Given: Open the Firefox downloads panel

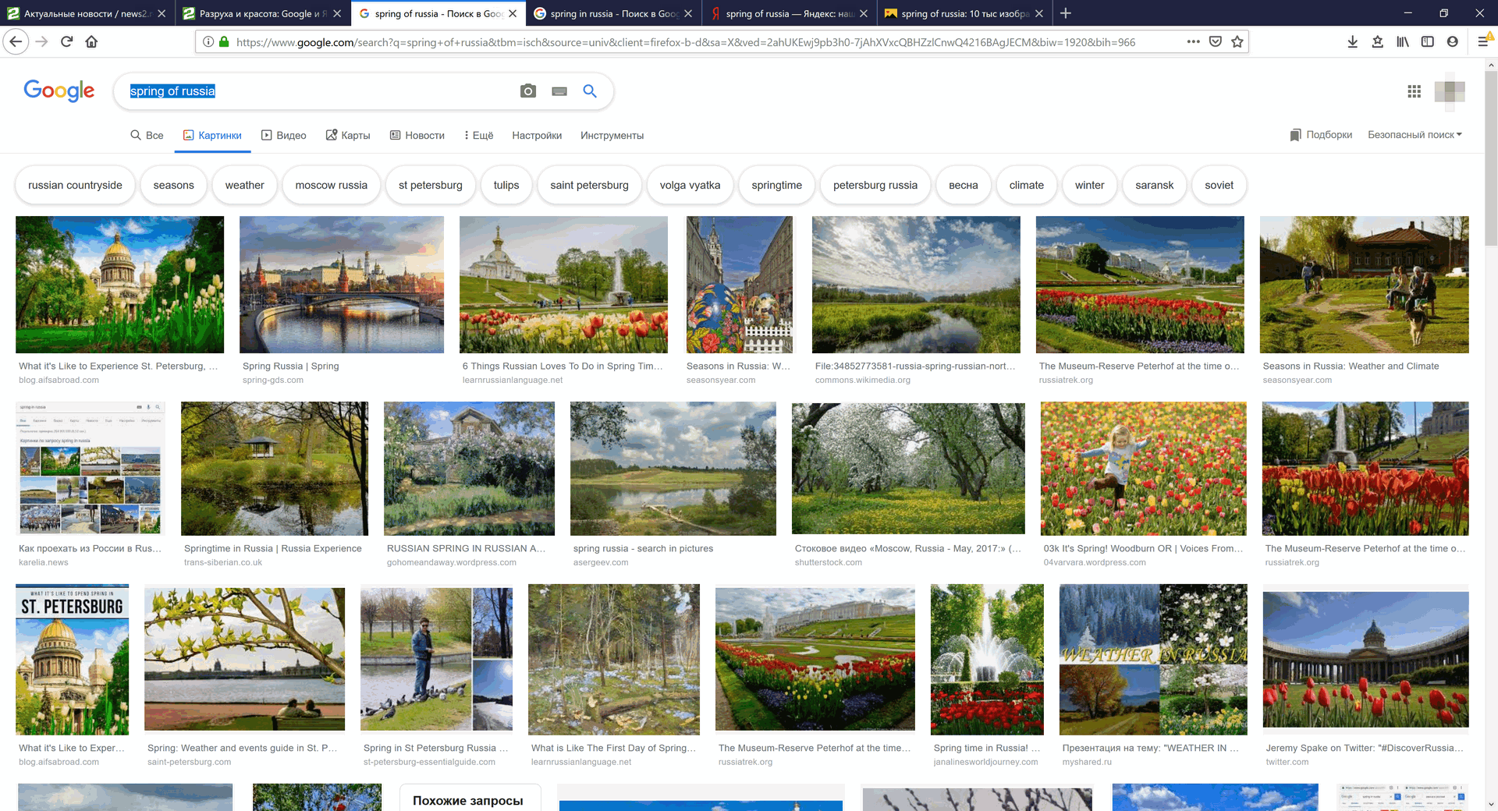Looking at the screenshot, I should [1353, 42].
